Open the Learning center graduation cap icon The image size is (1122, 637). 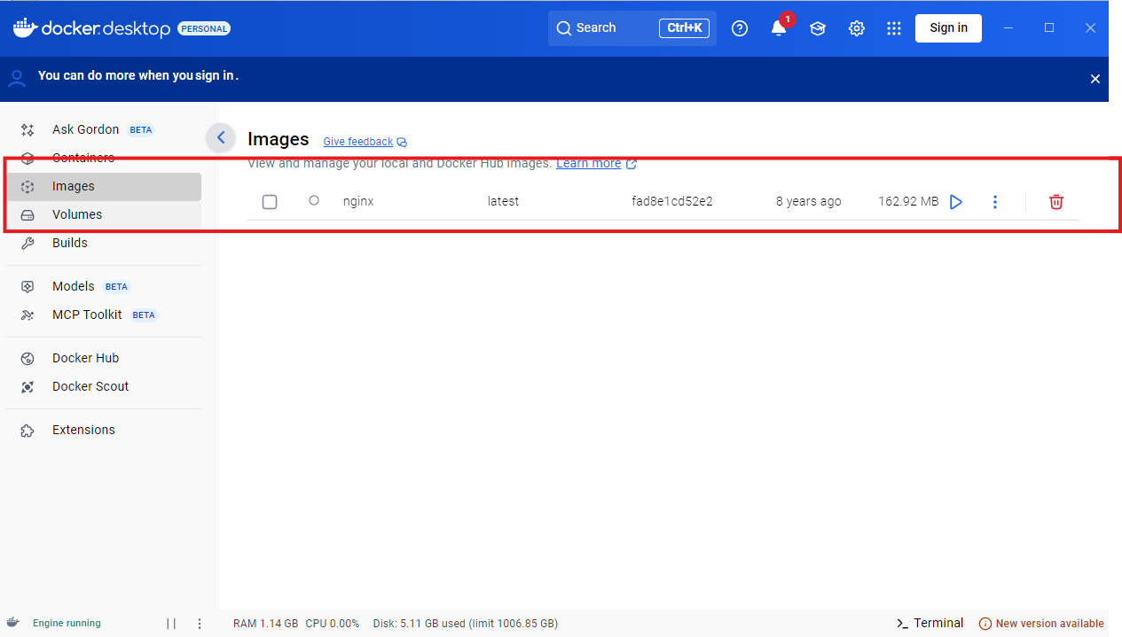pos(818,28)
